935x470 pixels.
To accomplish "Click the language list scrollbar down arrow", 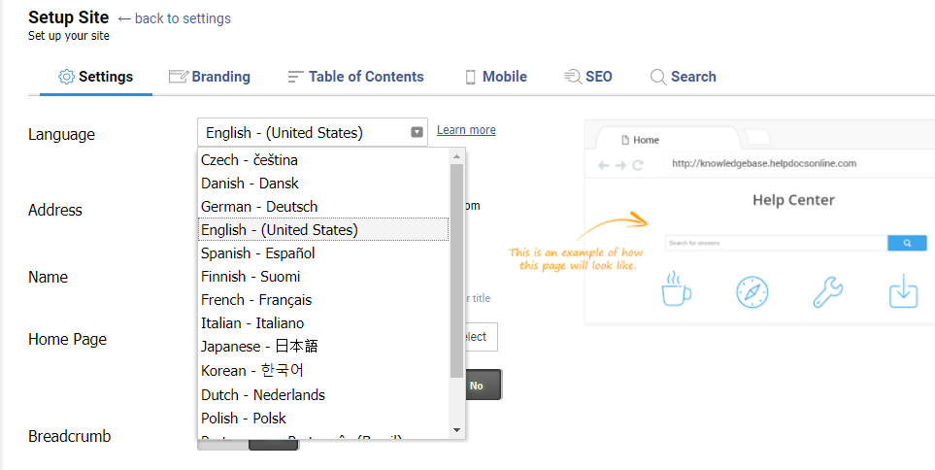I will (456, 429).
